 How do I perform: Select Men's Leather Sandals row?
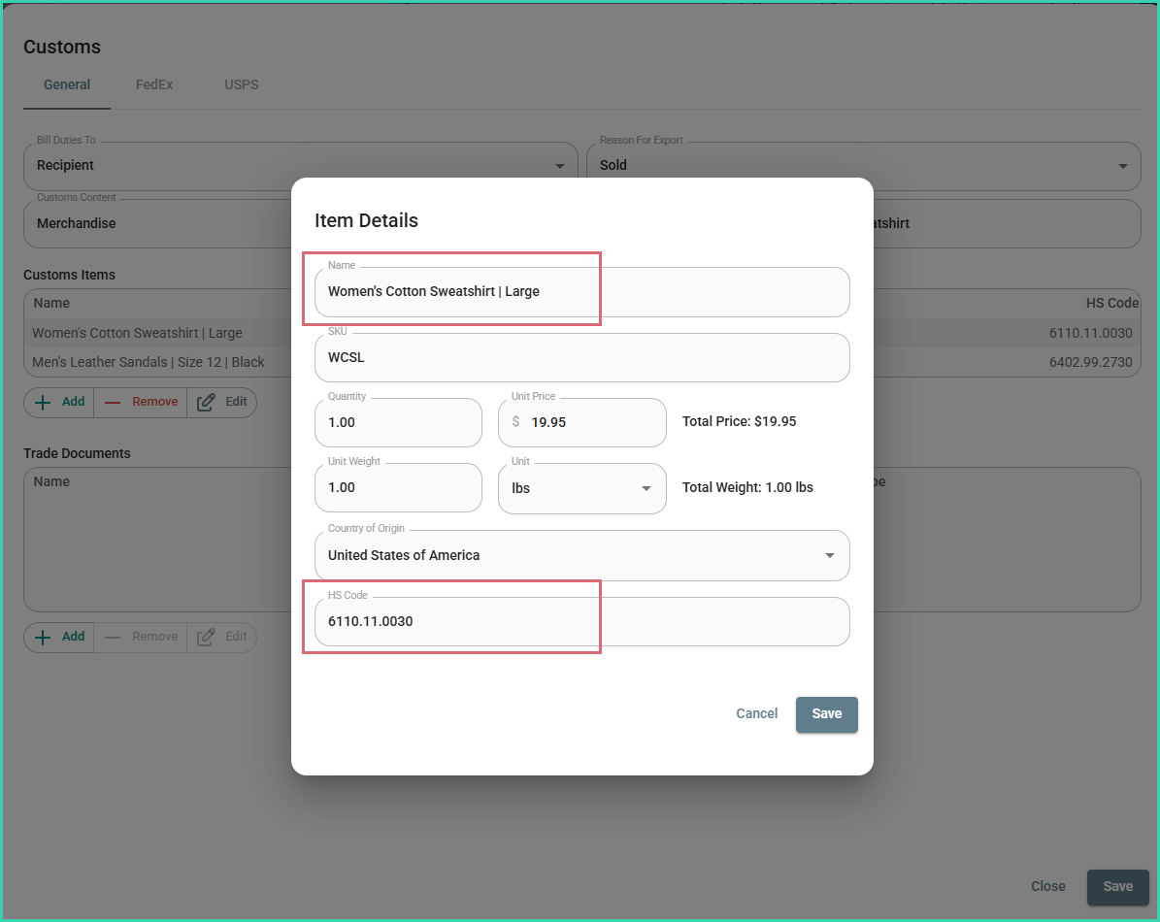coord(149,362)
